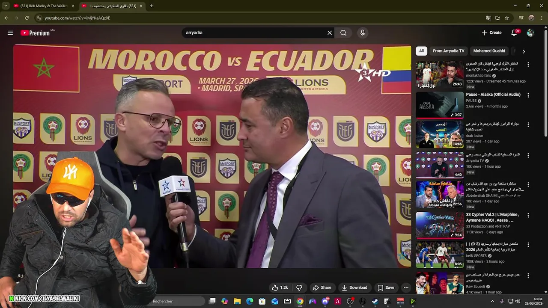
Task: Share the video
Action: tap(322, 287)
